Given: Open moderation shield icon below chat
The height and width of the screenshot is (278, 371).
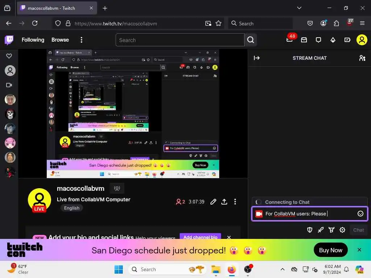Looking at the screenshot, I should coord(310,230).
